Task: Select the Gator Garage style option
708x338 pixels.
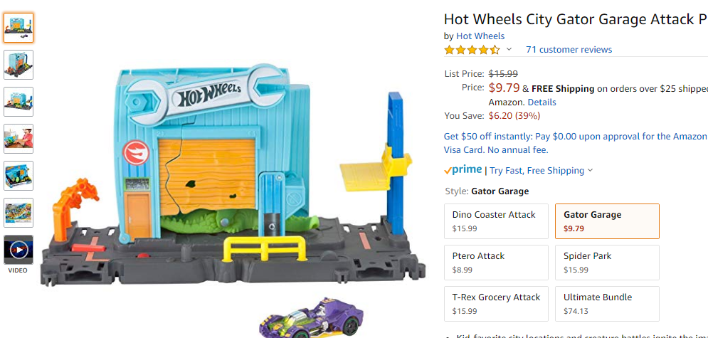Action: [607, 221]
